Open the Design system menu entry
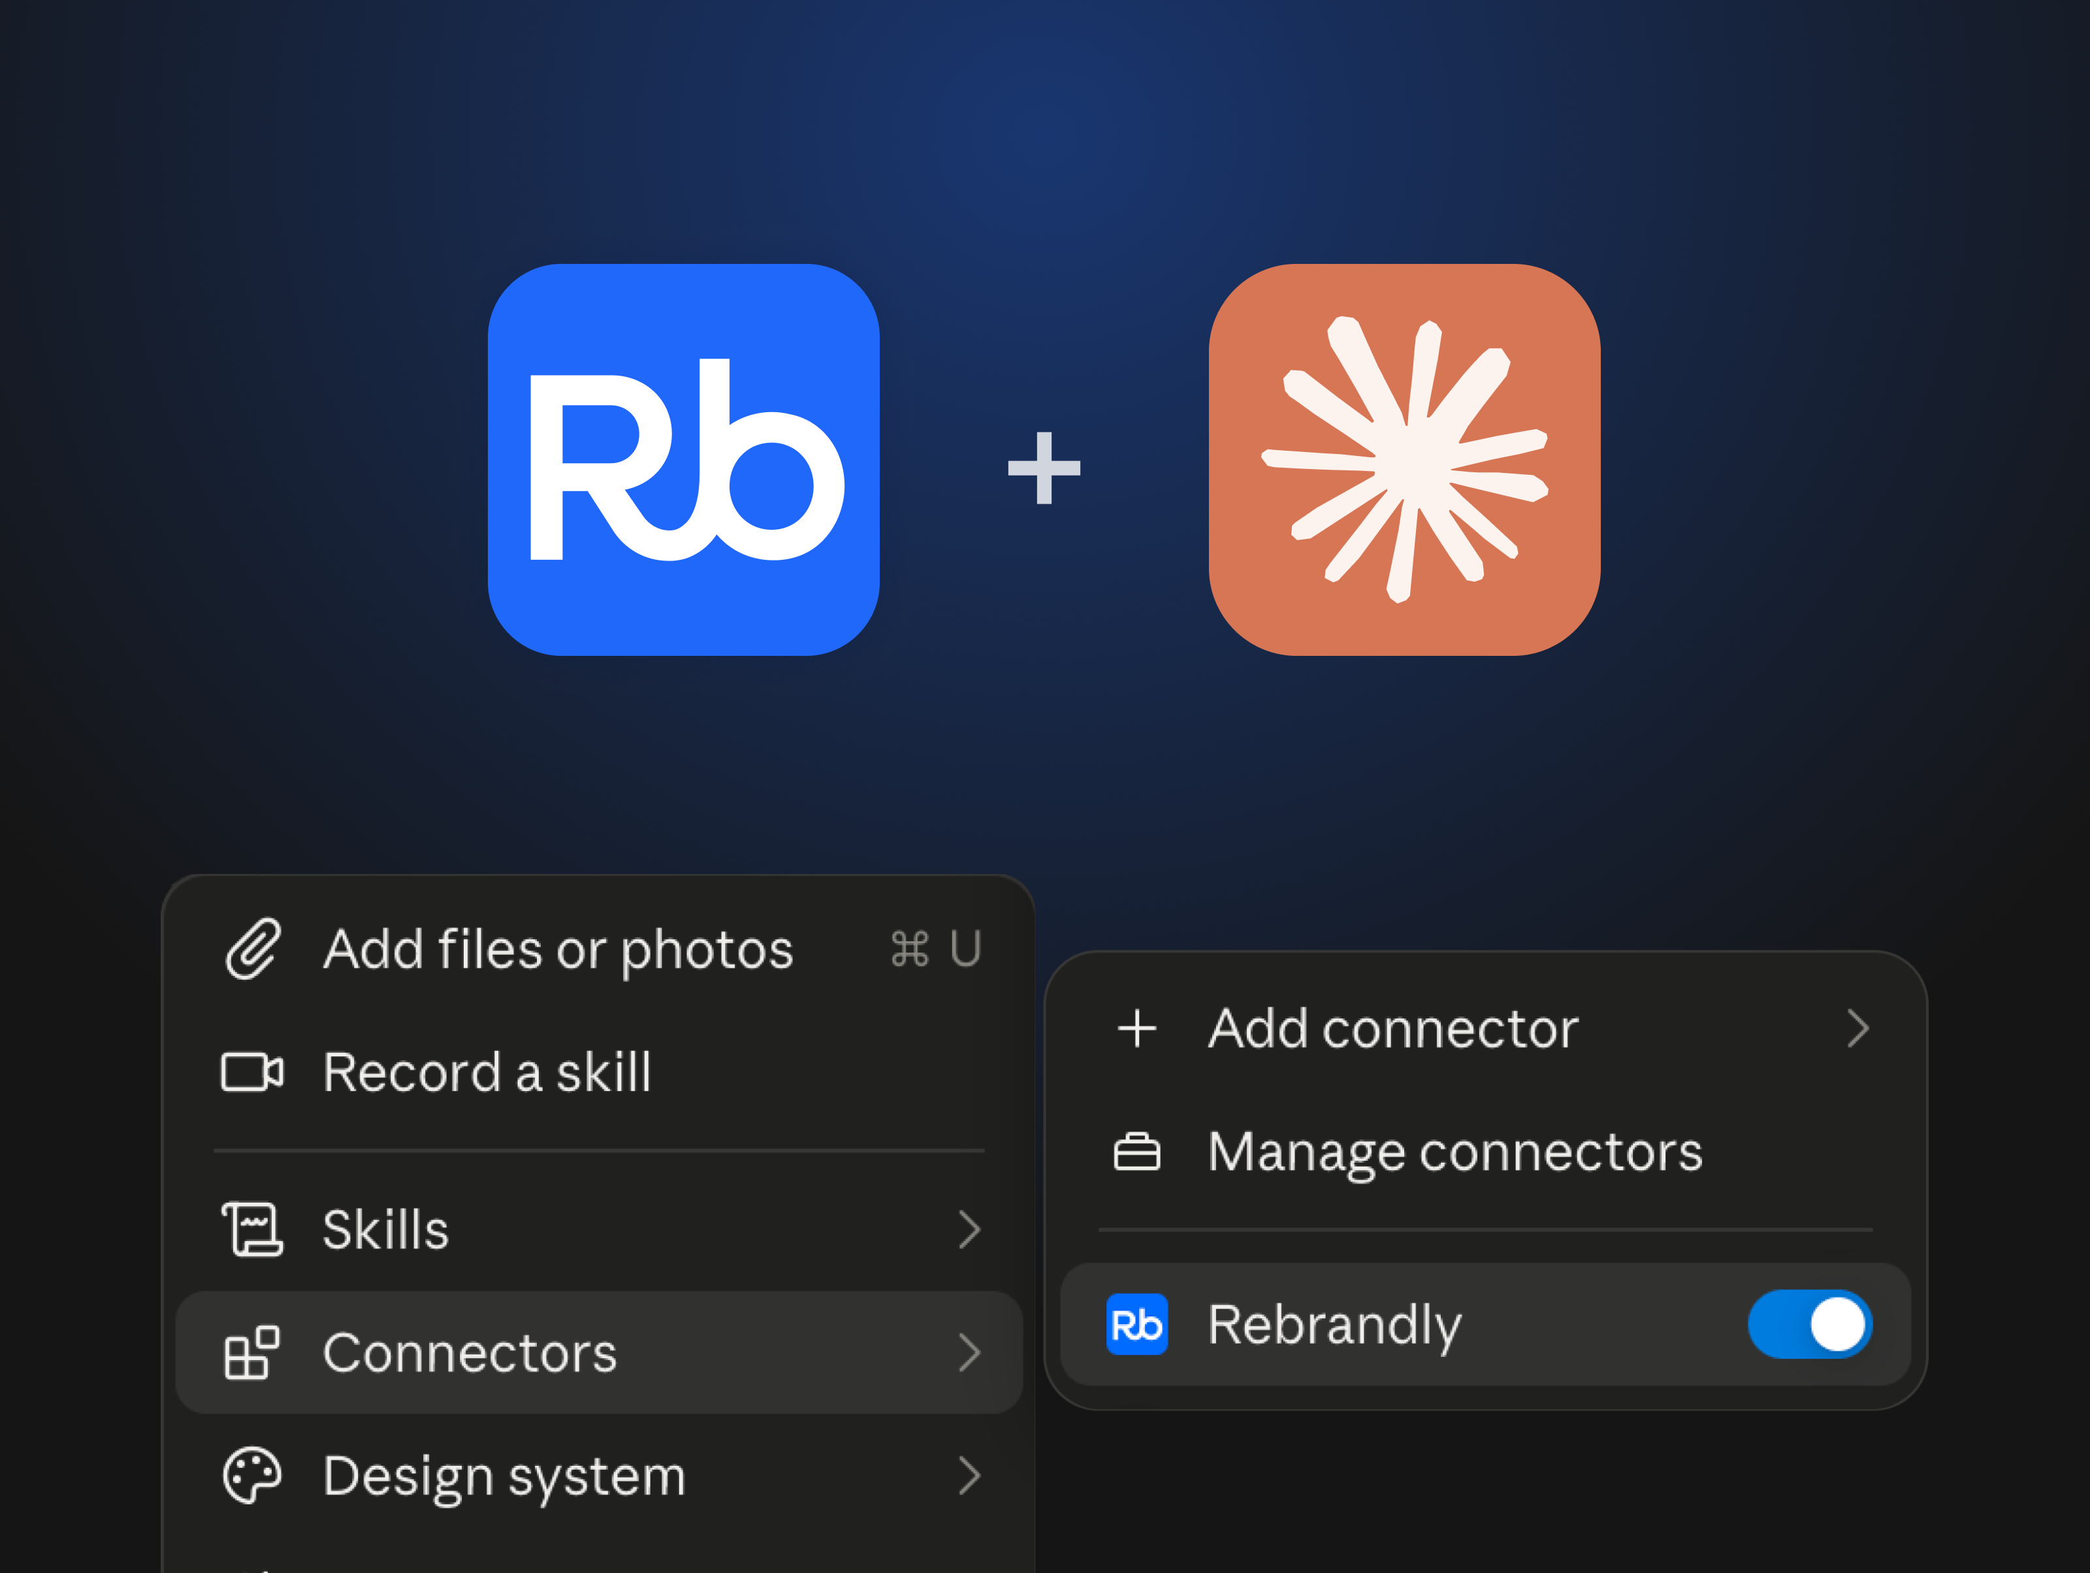This screenshot has height=1573, width=2090. (x=599, y=1476)
